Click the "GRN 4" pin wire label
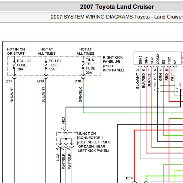This screenshot has height=183, width=183. pyautogui.click(x=161, y=75)
